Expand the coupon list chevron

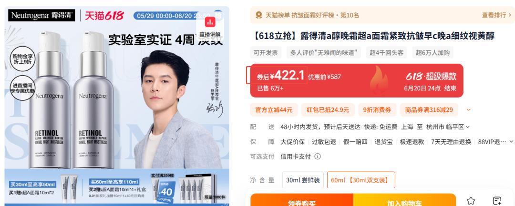tap(468, 110)
